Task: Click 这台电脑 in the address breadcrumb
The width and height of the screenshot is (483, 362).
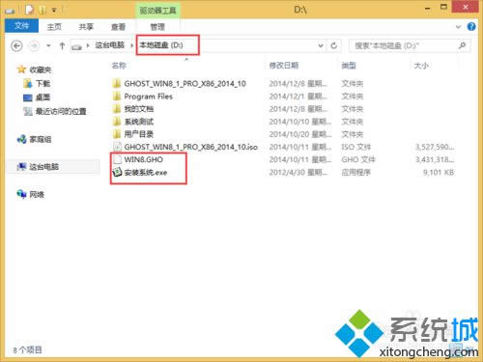Action: click(x=109, y=45)
